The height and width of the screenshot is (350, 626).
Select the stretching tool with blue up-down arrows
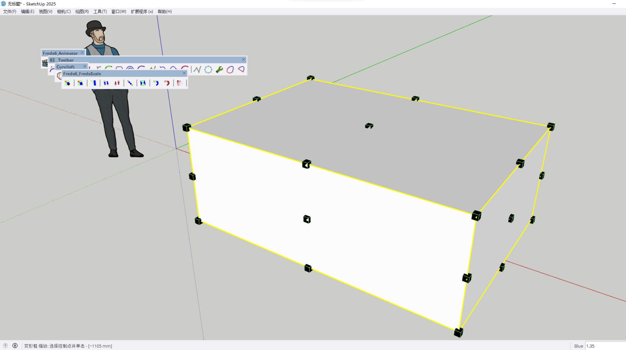point(106,83)
